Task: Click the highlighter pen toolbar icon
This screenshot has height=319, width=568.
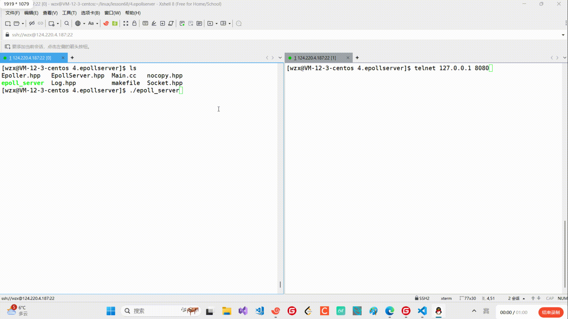Action: (154, 23)
